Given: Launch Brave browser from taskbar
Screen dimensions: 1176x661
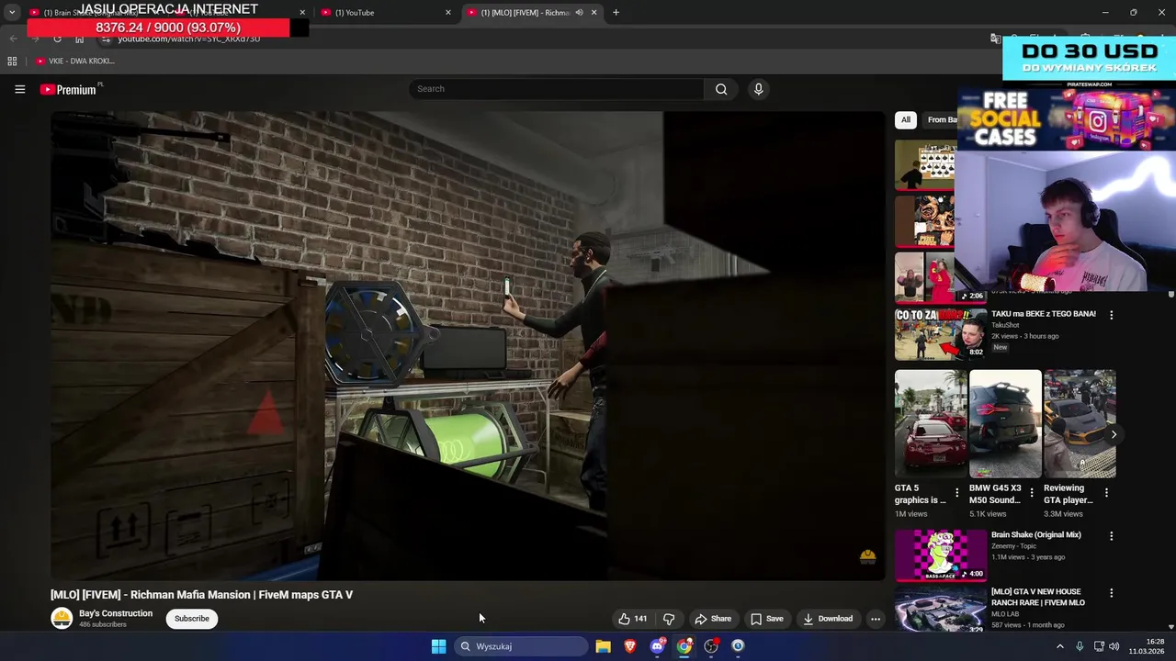Looking at the screenshot, I should tap(630, 646).
